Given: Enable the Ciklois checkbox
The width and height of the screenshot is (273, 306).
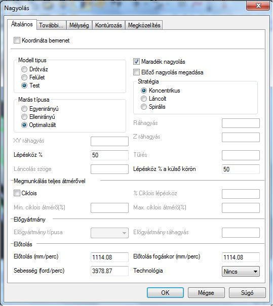Looking at the screenshot, I should 17,193.
